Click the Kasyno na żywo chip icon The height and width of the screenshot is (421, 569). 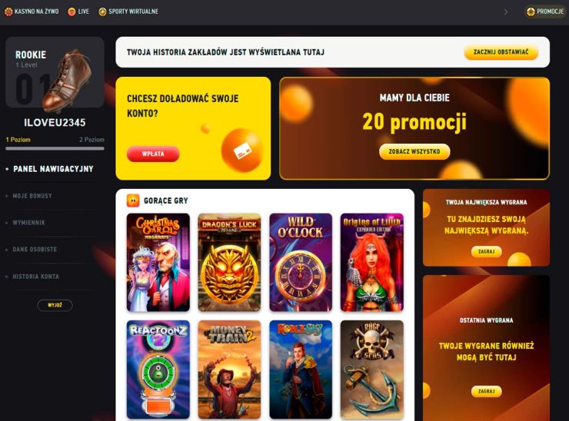pos(8,12)
